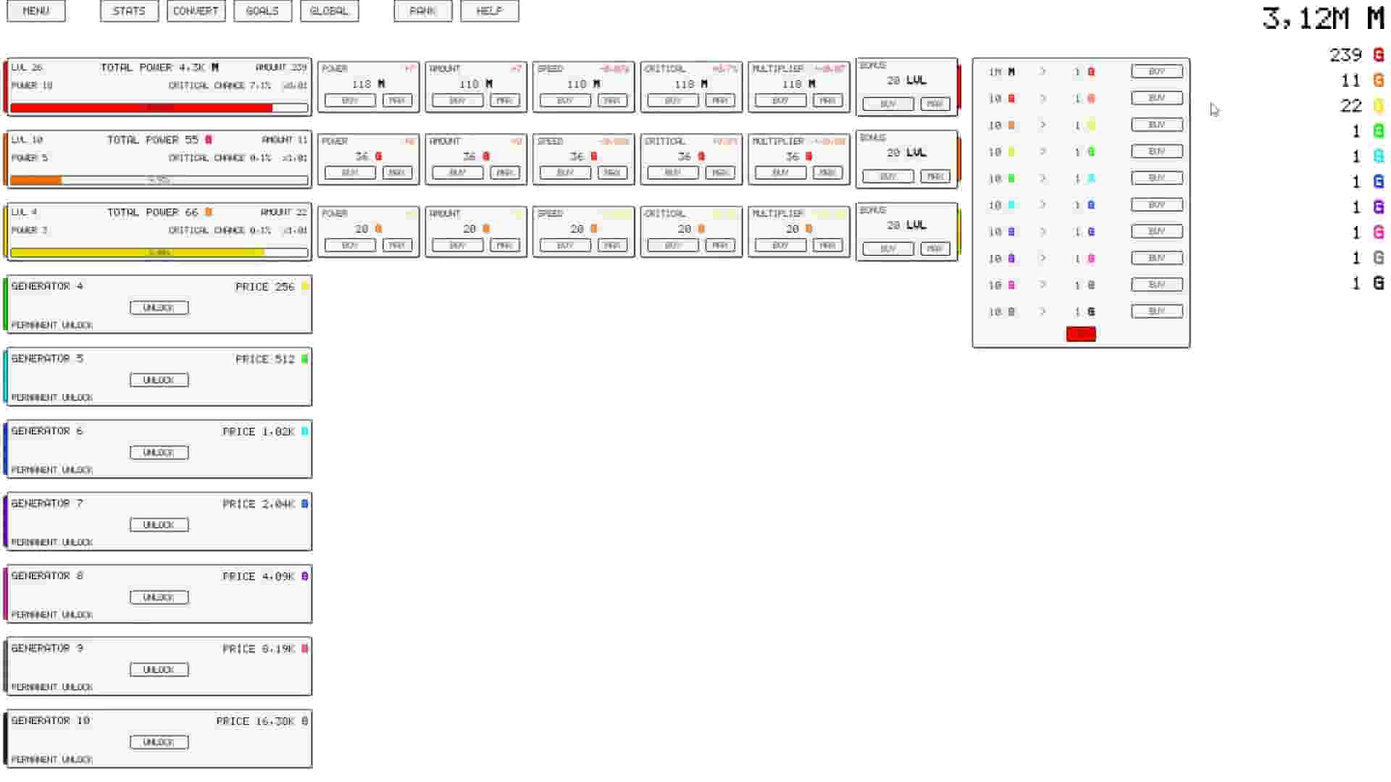Click the Help button
The image size is (1391, 782).
click(x=489, y=11)
